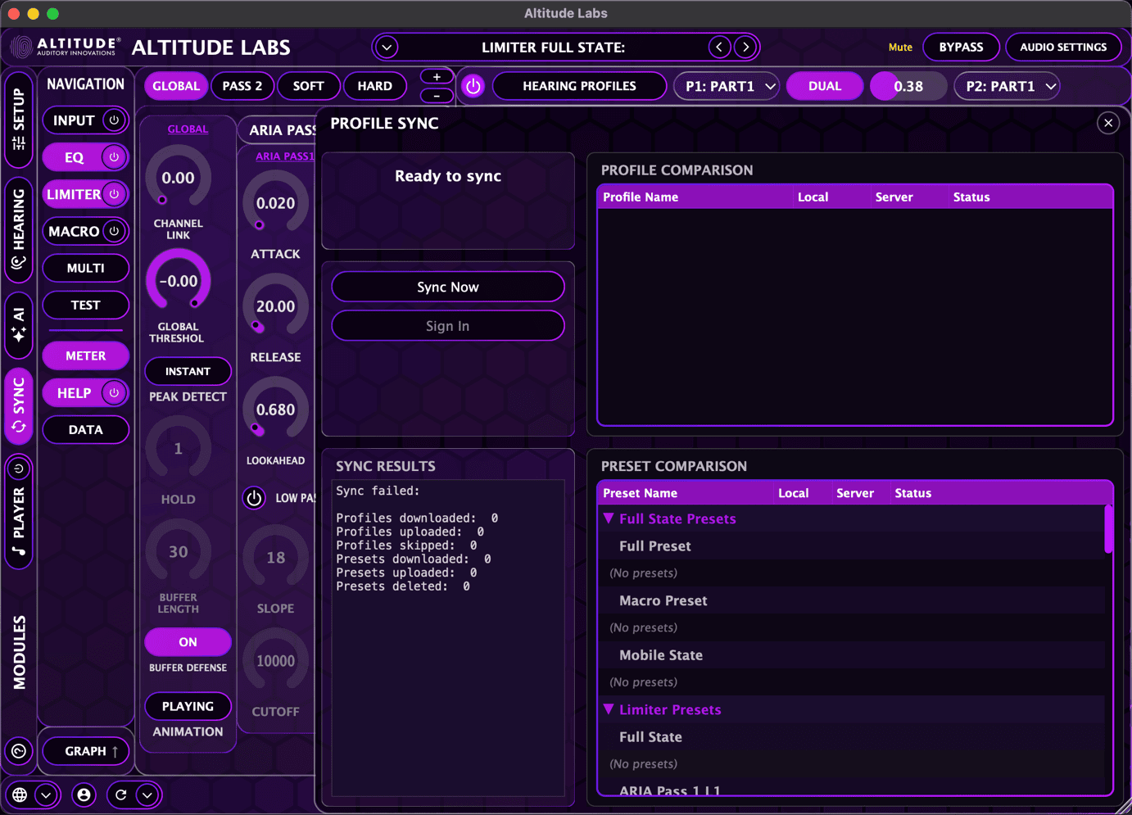Toggle the Low Pass filter power button
This screenshot has width=1132, height=815.
point(254,498)
